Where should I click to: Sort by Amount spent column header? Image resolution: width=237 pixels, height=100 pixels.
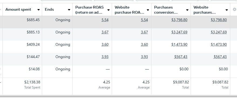pos(18,9)
